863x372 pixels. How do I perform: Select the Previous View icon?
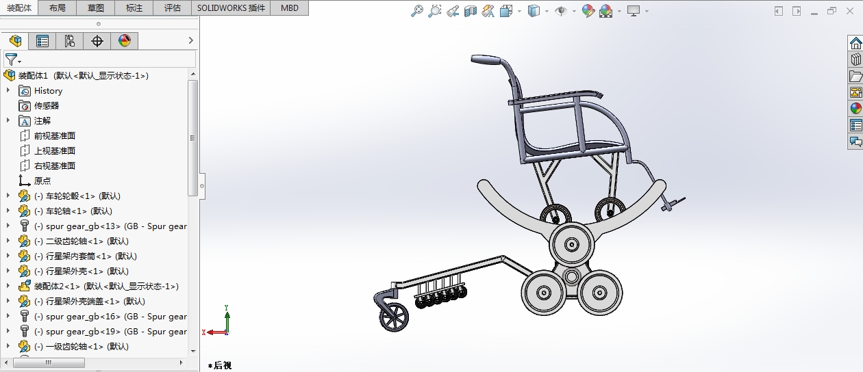(x=452, y=11)
